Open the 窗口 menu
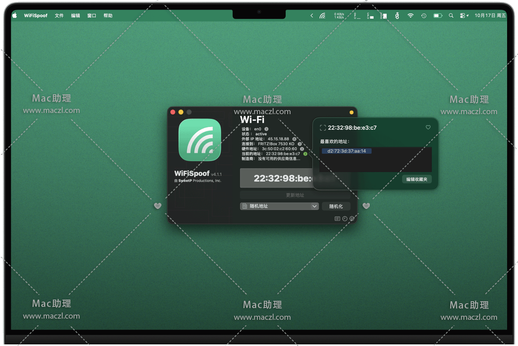The width and height of the screenshot is (518, 346). point(92,16)
